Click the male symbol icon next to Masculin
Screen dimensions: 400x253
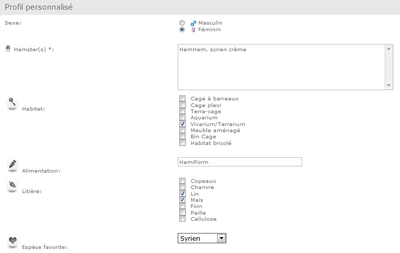tap(194, 23)
